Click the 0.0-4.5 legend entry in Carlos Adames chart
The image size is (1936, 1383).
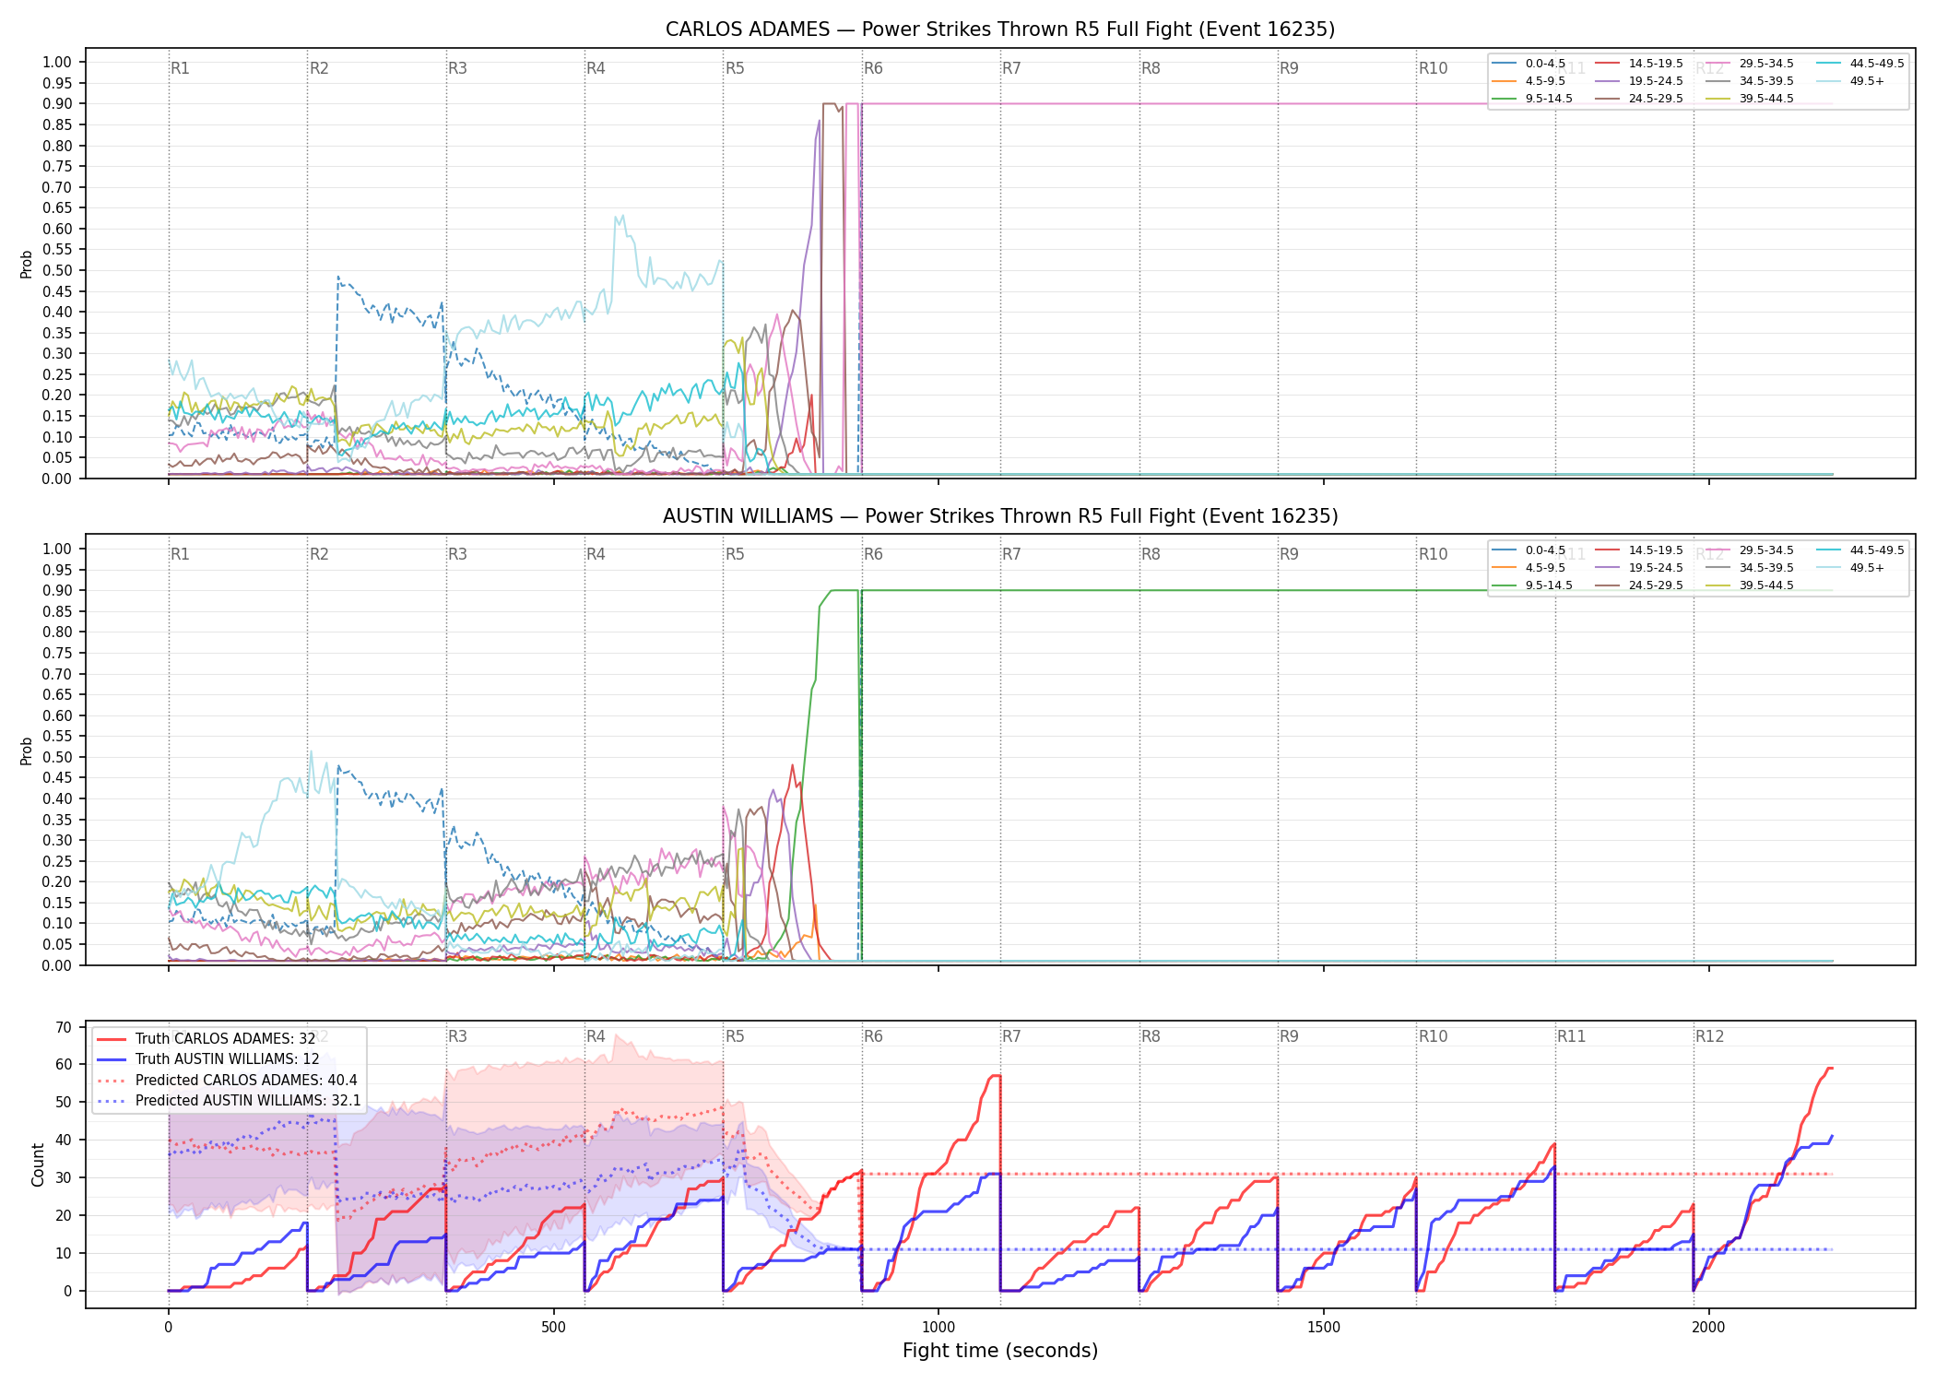click(1529, 64)
